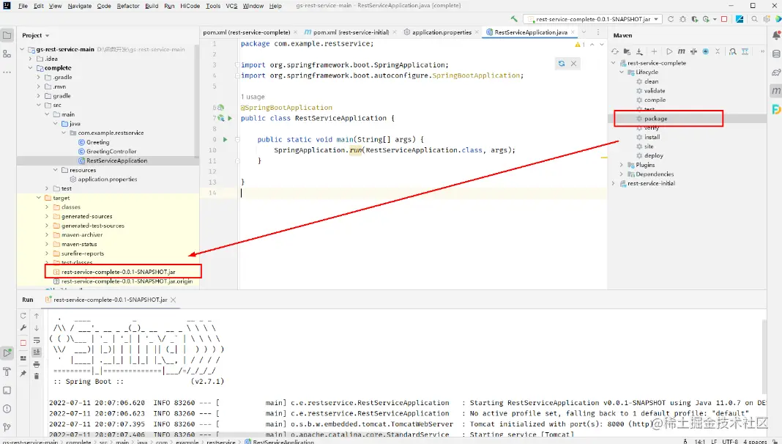Open the Run tool window sidebar icon
Viewport: 782px width, 444px height.
pyautogui.click(x=7, y=353)
